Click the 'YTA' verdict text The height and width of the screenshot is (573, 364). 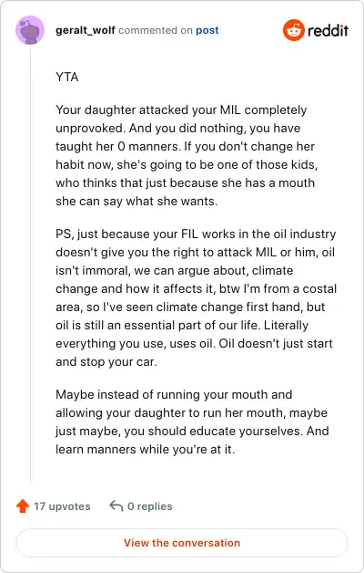coord(67,78)
